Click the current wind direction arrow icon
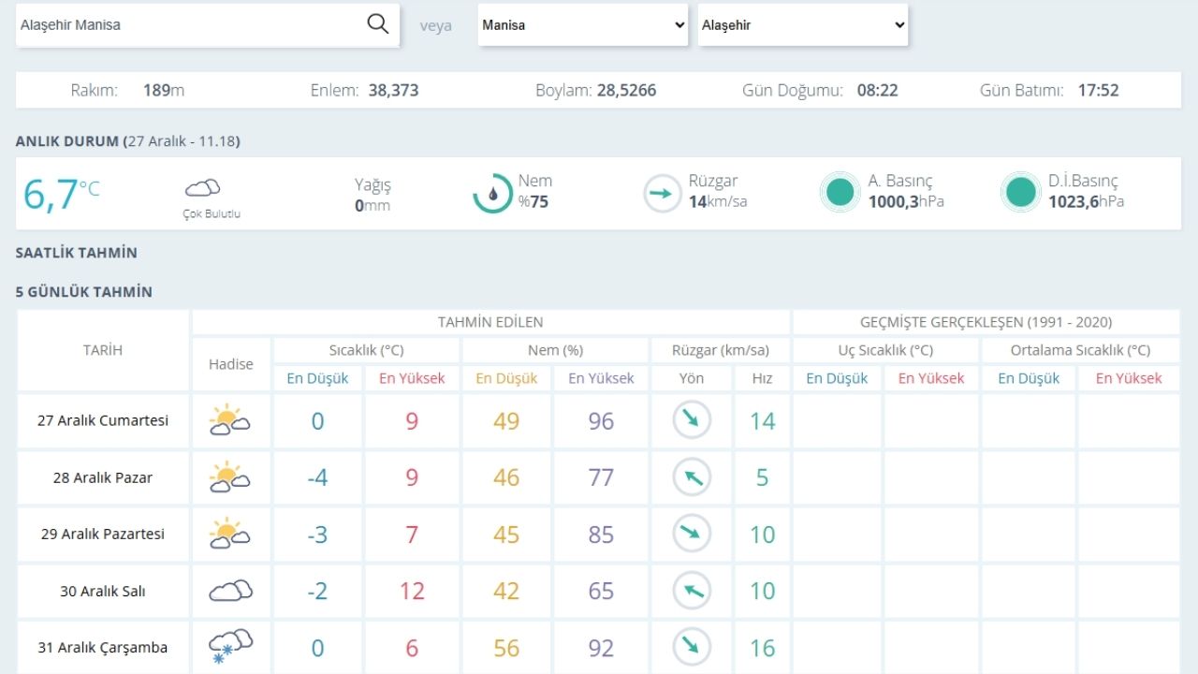 (663, 194)
